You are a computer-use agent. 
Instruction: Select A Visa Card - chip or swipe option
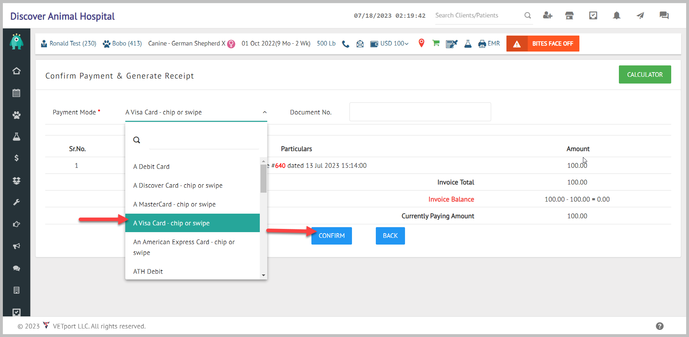(x=193, y=223)
